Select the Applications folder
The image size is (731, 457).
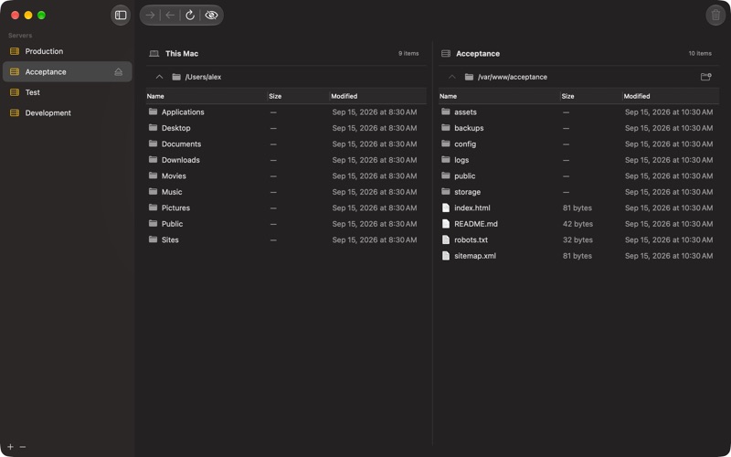point(286,112)
